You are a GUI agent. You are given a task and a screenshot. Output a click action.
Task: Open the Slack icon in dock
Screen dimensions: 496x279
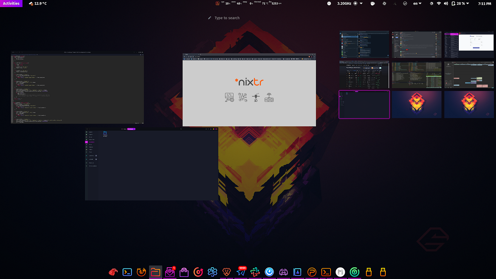click(255, 272)
